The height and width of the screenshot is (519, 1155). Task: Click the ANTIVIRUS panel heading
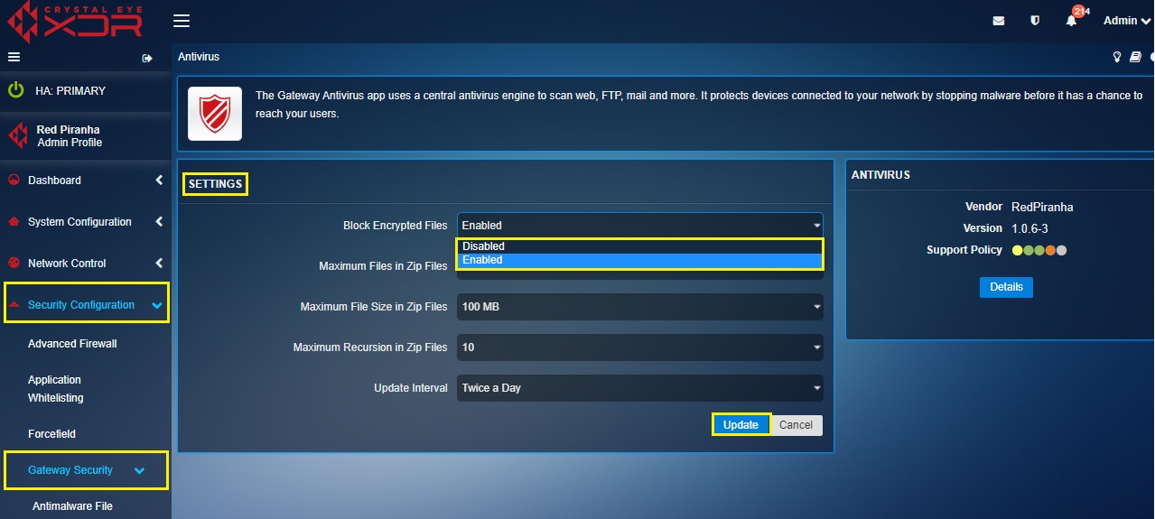tap(880, 175)
